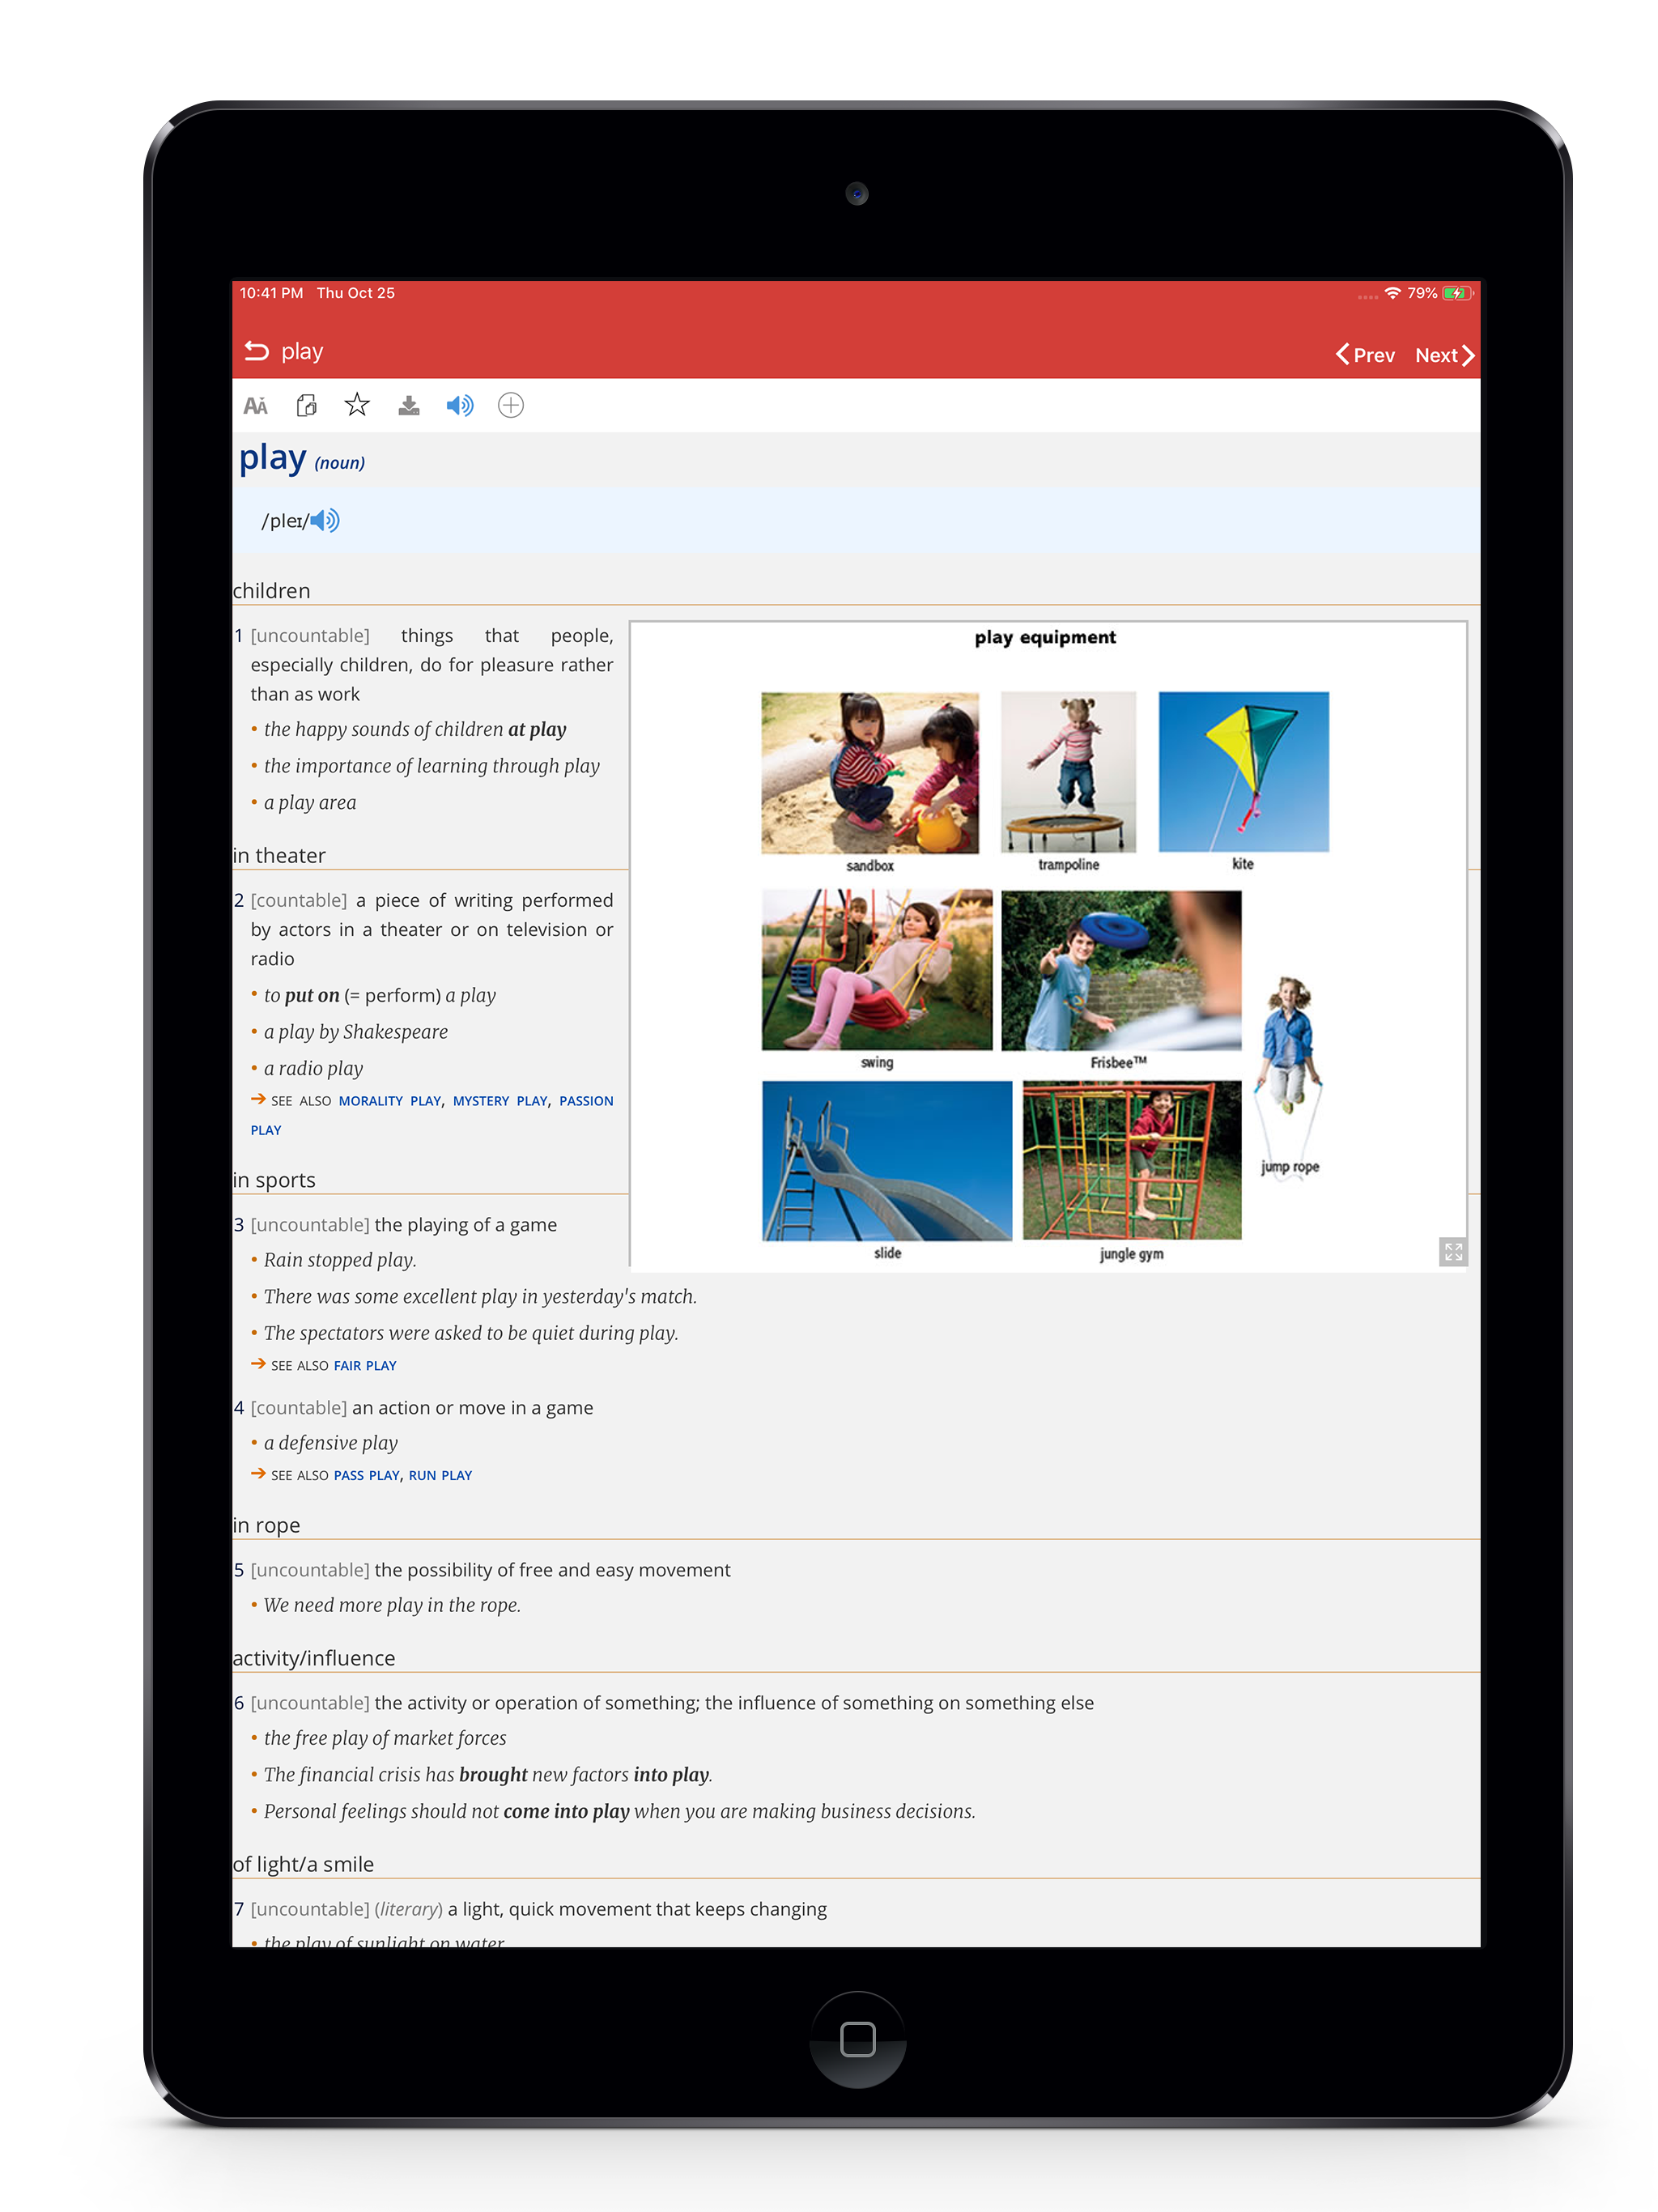Follow the PASS PLAY see-also link
Image resolution: width=1658 pixels, height=2212 pixels.
(365, 1475)
